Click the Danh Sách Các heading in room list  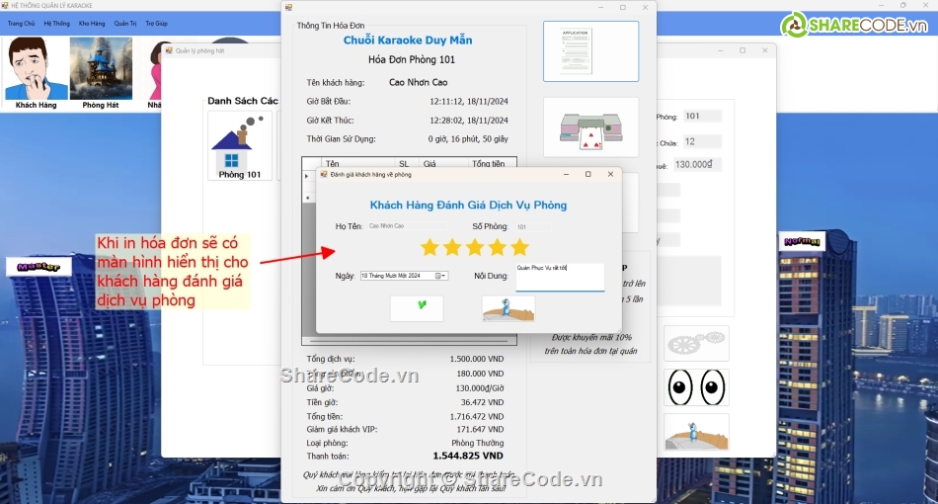[243, 101]
